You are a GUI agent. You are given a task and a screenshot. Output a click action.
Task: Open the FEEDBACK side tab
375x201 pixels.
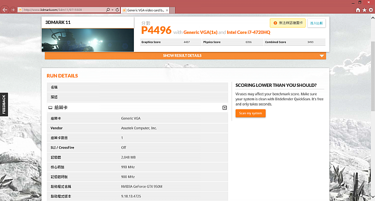click(x=4, y=104)
